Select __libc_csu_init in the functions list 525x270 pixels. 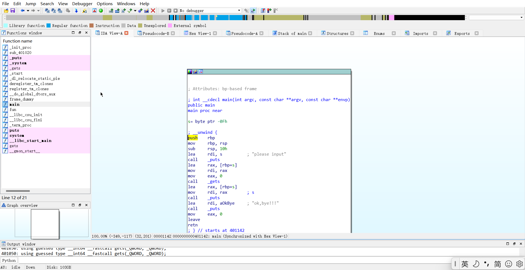click(x=26, y=115)
